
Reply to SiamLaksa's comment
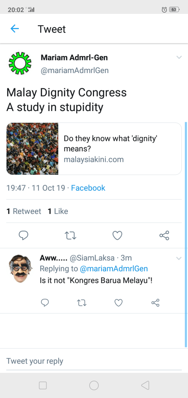tap(45, 303)
